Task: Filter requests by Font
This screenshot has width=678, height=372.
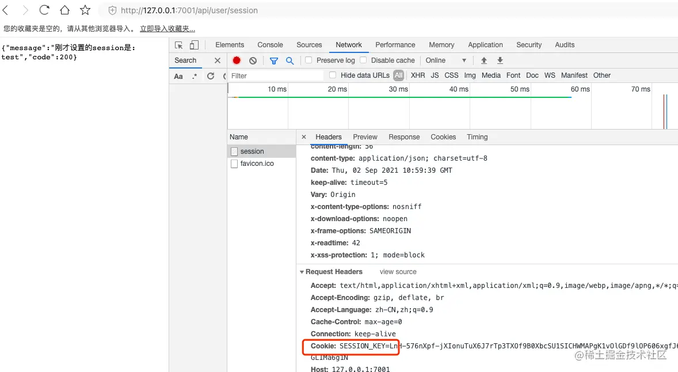Action: click(x=513, y=75)
